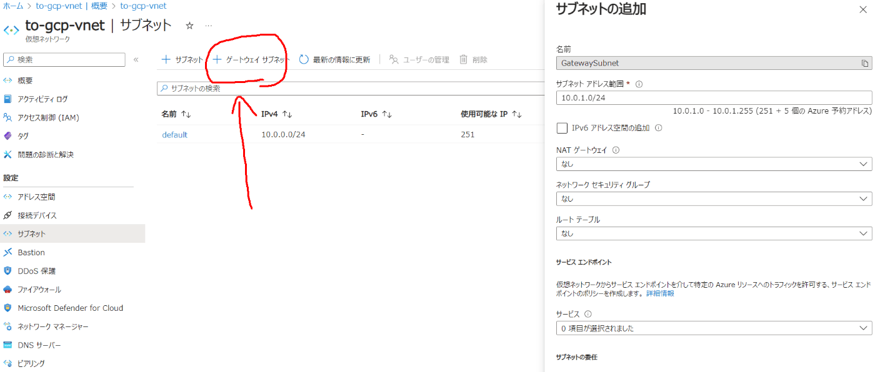Click the アクティビティ ログ icon
This screenshot has width=875, height=372.
coord(7,99)
